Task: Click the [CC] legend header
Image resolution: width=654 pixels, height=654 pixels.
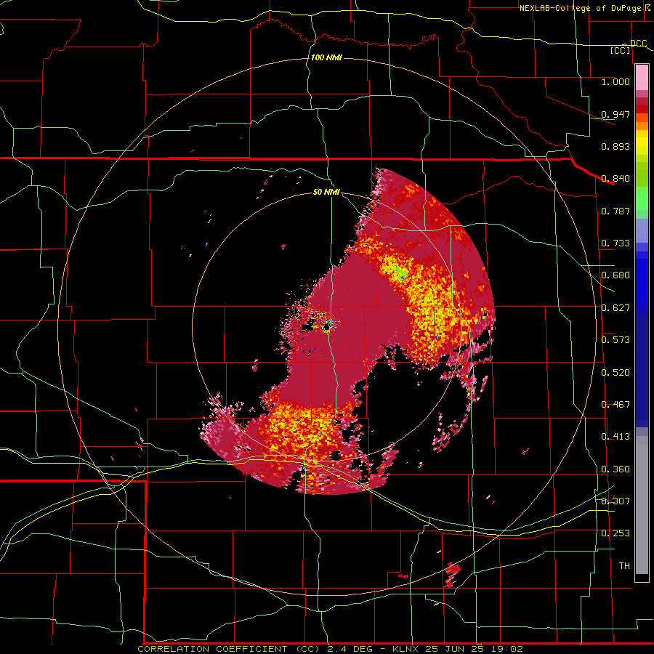Action: click(621, 50)
